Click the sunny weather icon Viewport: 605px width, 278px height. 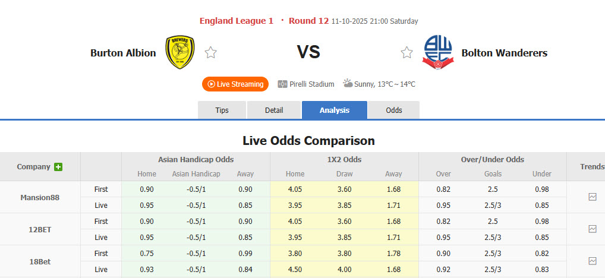coord(348,84)
